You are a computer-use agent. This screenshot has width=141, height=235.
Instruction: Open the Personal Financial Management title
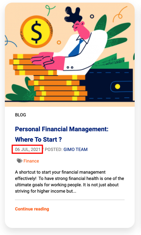(62, 129)
